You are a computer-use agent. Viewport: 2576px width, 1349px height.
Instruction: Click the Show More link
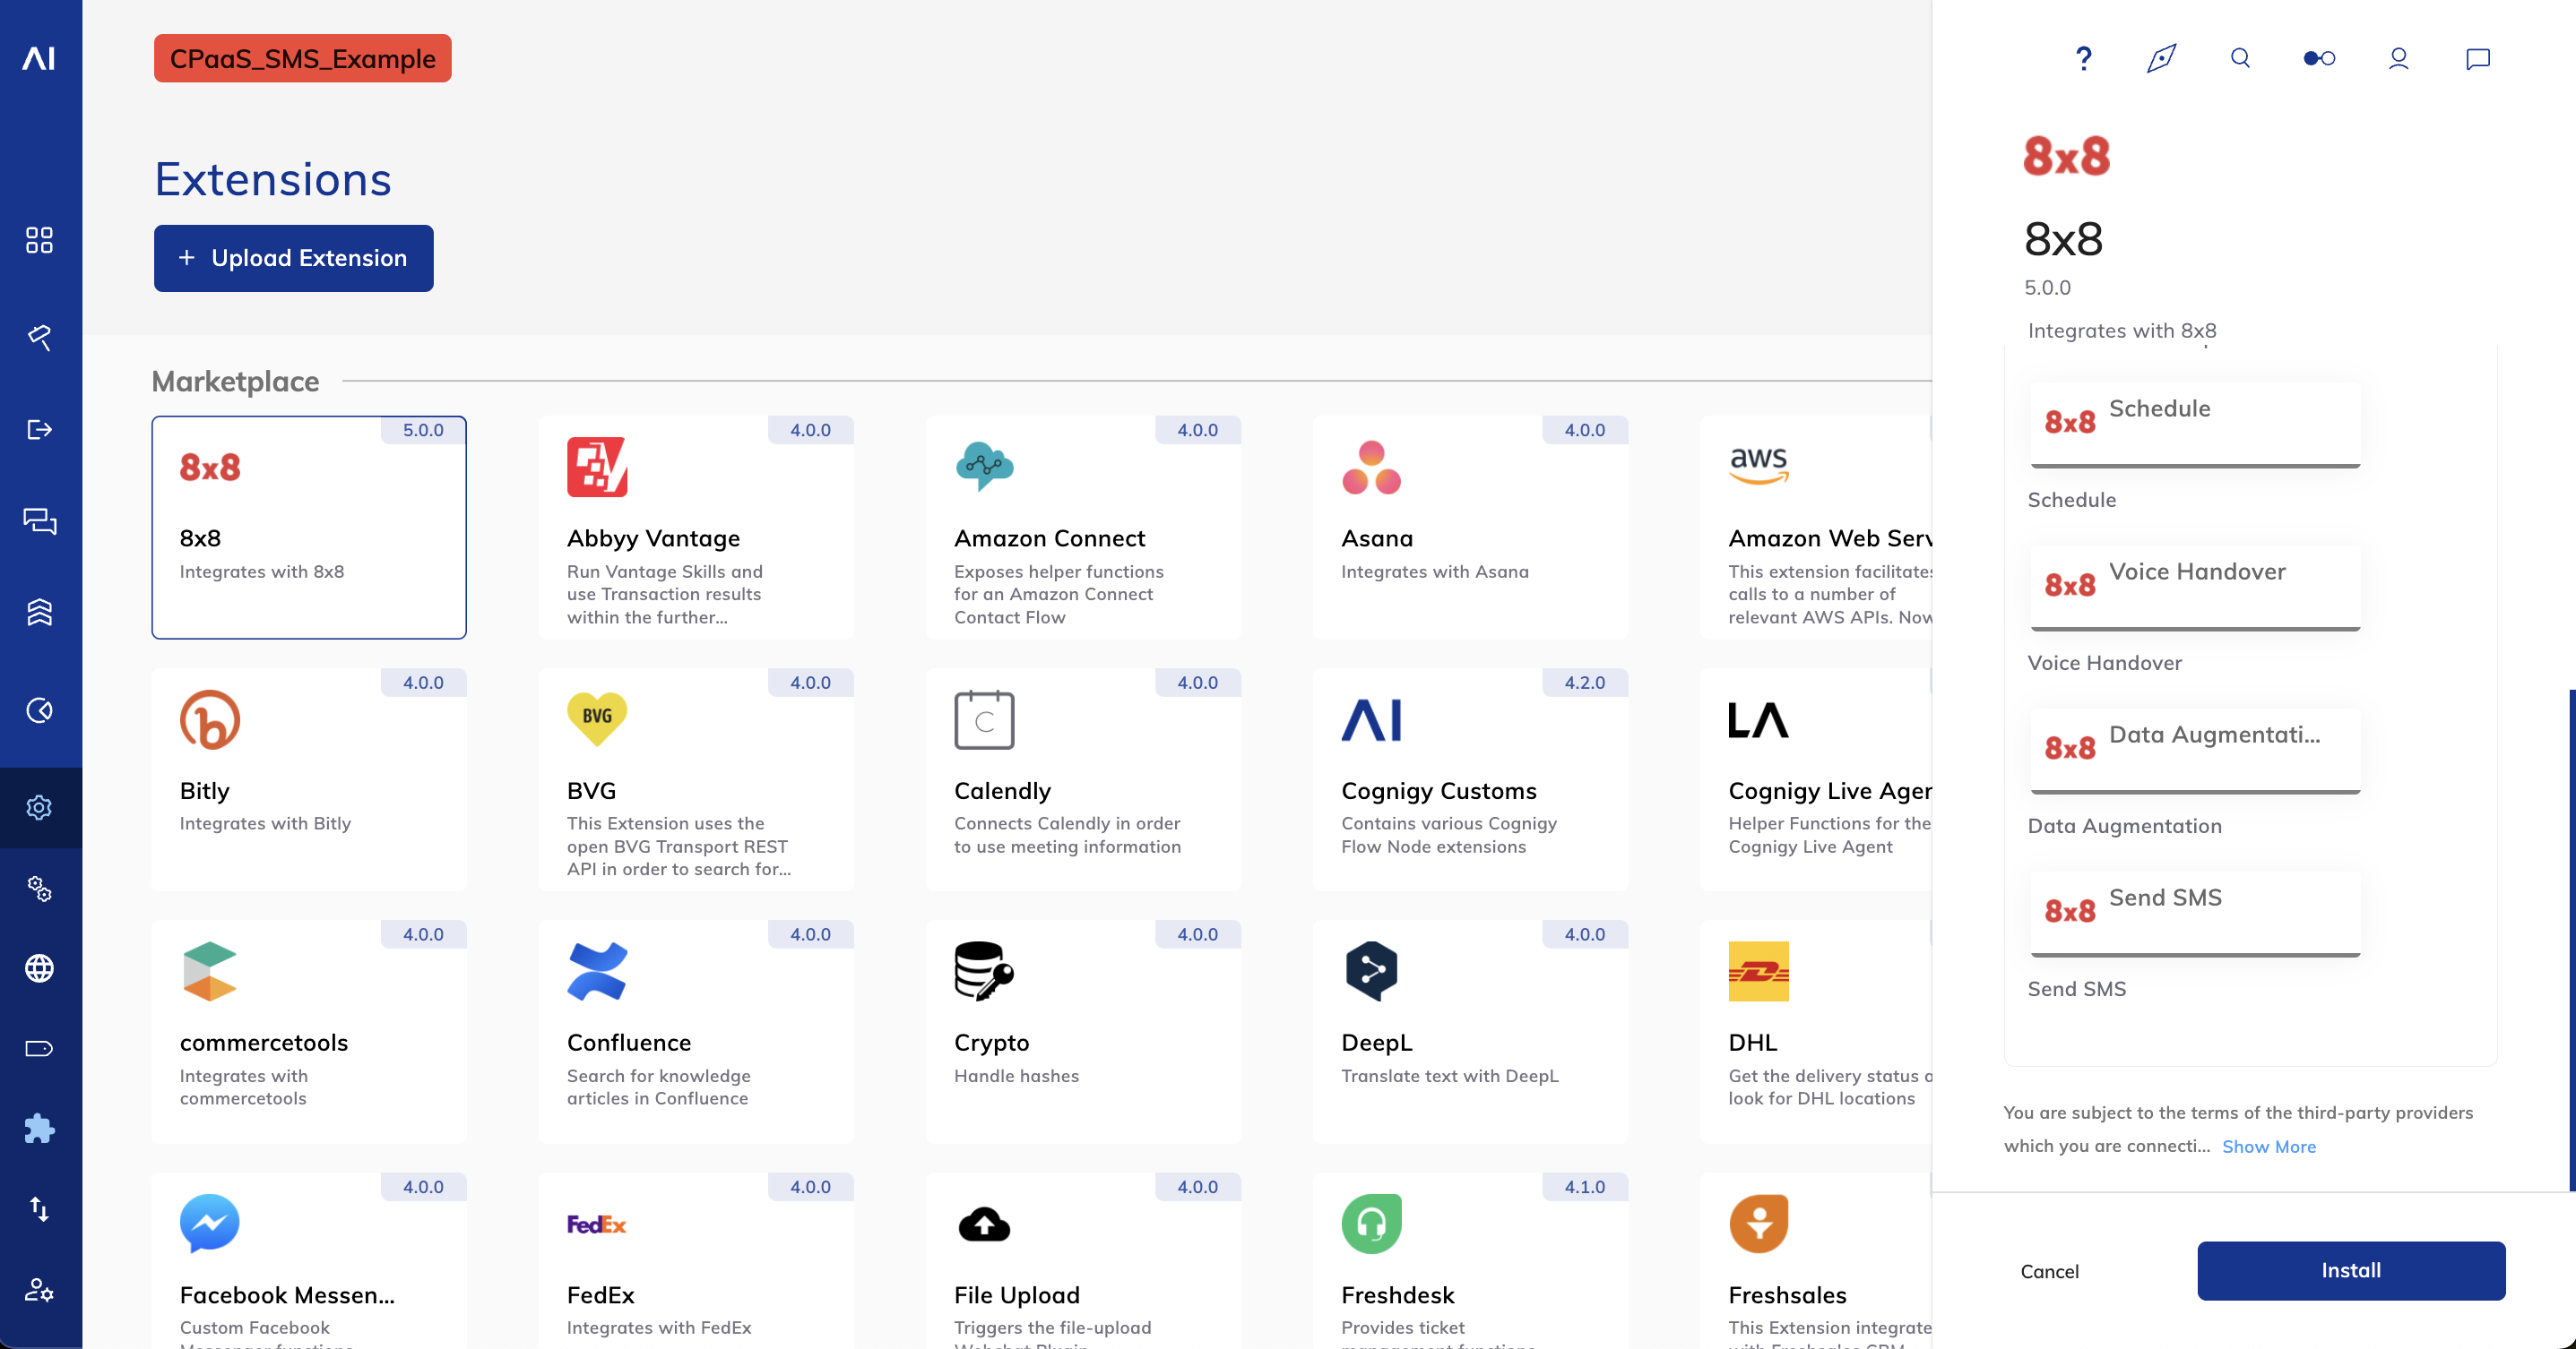click(x=2268, y=1147)
